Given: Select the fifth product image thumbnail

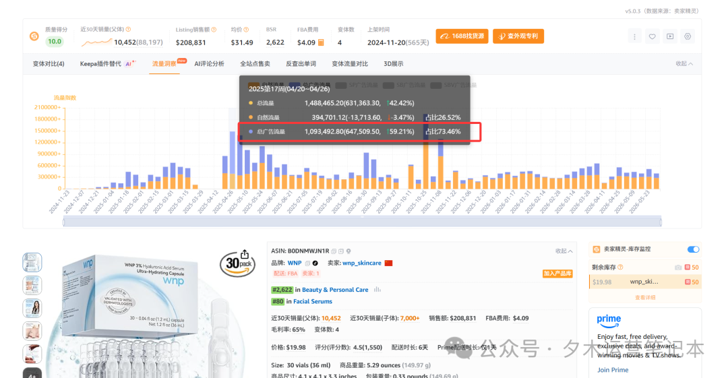Looking at the screenshot, I should tap(32, 354).
